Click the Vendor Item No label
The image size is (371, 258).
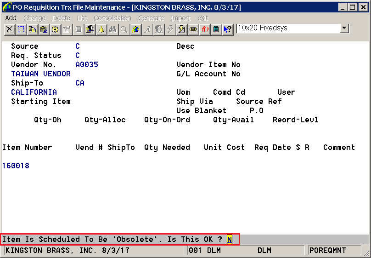pyautogui.click(x=208, y=64)
